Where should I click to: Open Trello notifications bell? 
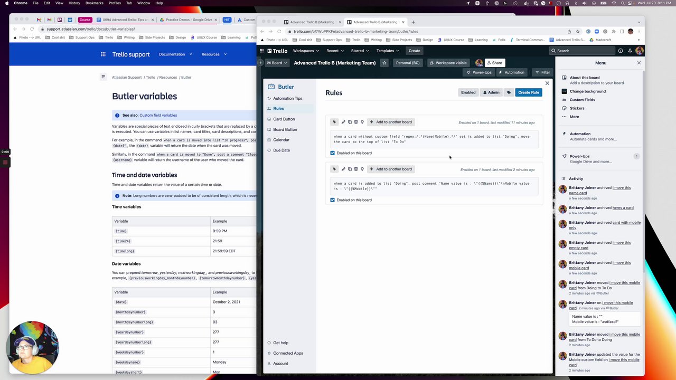click(x=630, y=51)
